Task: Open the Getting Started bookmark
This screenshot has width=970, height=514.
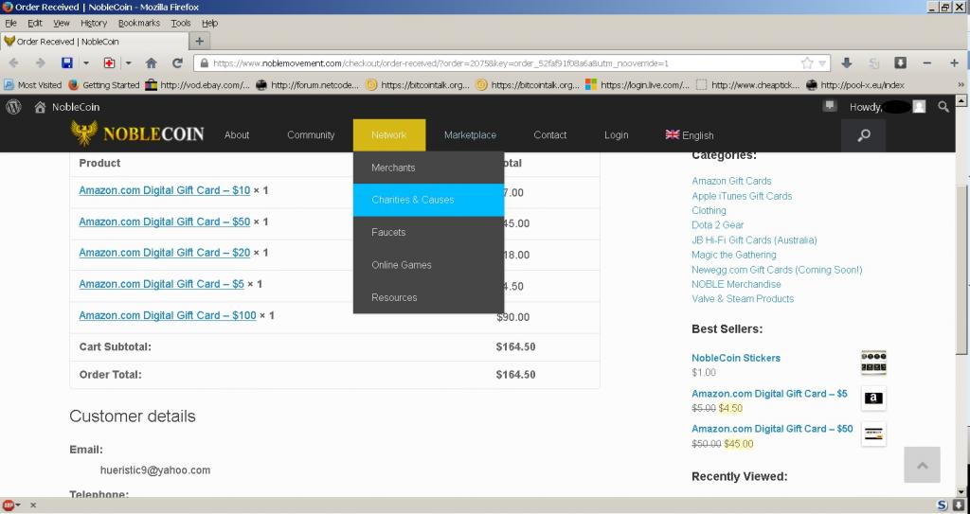Action: (x=104, y=85)
